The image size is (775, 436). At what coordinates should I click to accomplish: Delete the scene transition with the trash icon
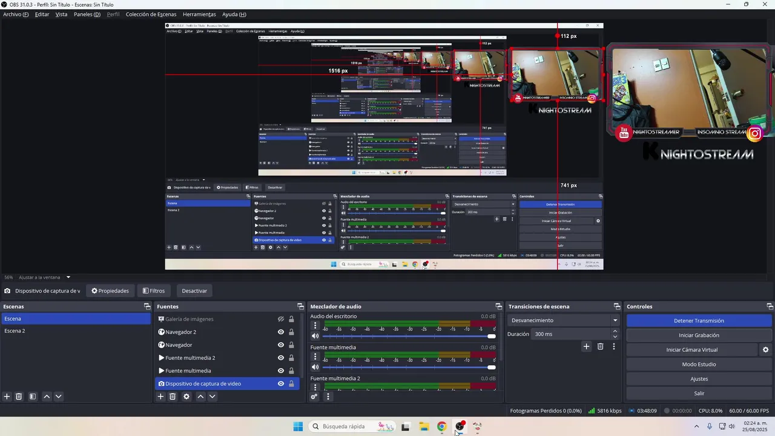pos(600,346)
